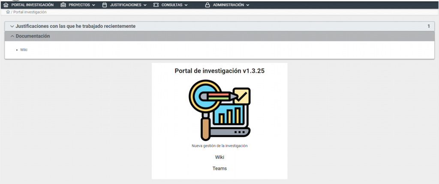Open the Teams link on the card
439x184 pixels.
tap(219, 169)
